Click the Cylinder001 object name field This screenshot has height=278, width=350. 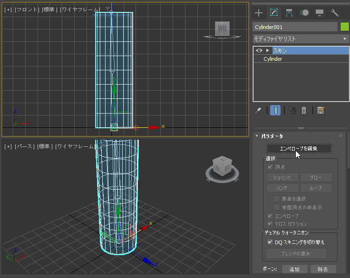[x=295, y=27]
